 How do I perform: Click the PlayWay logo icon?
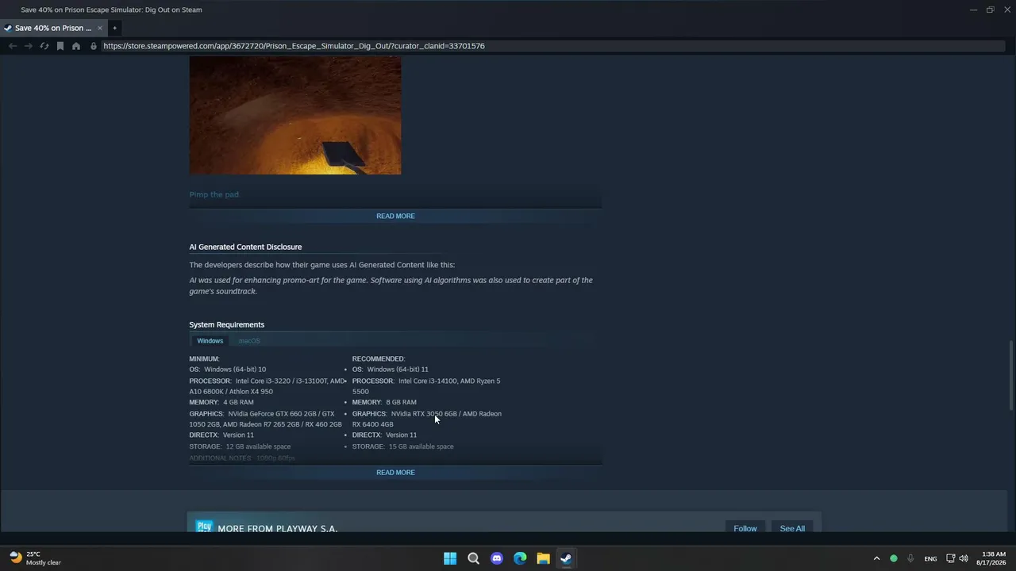coord(204,527)
